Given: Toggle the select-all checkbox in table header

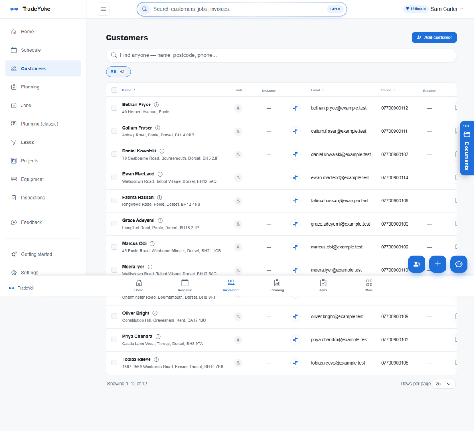Looking at the screenshot, I should pos(114,90).
